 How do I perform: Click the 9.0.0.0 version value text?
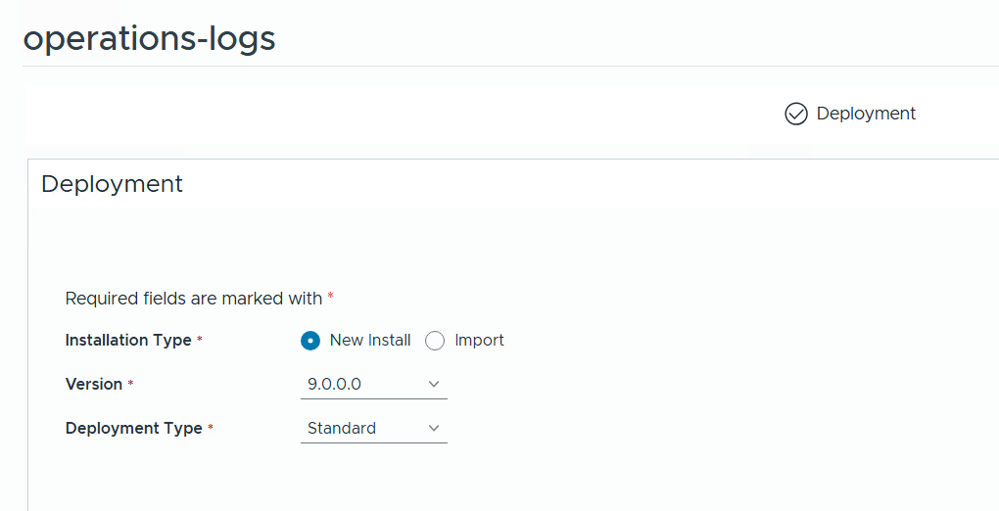pyautogui.click(x=334, y=385)
